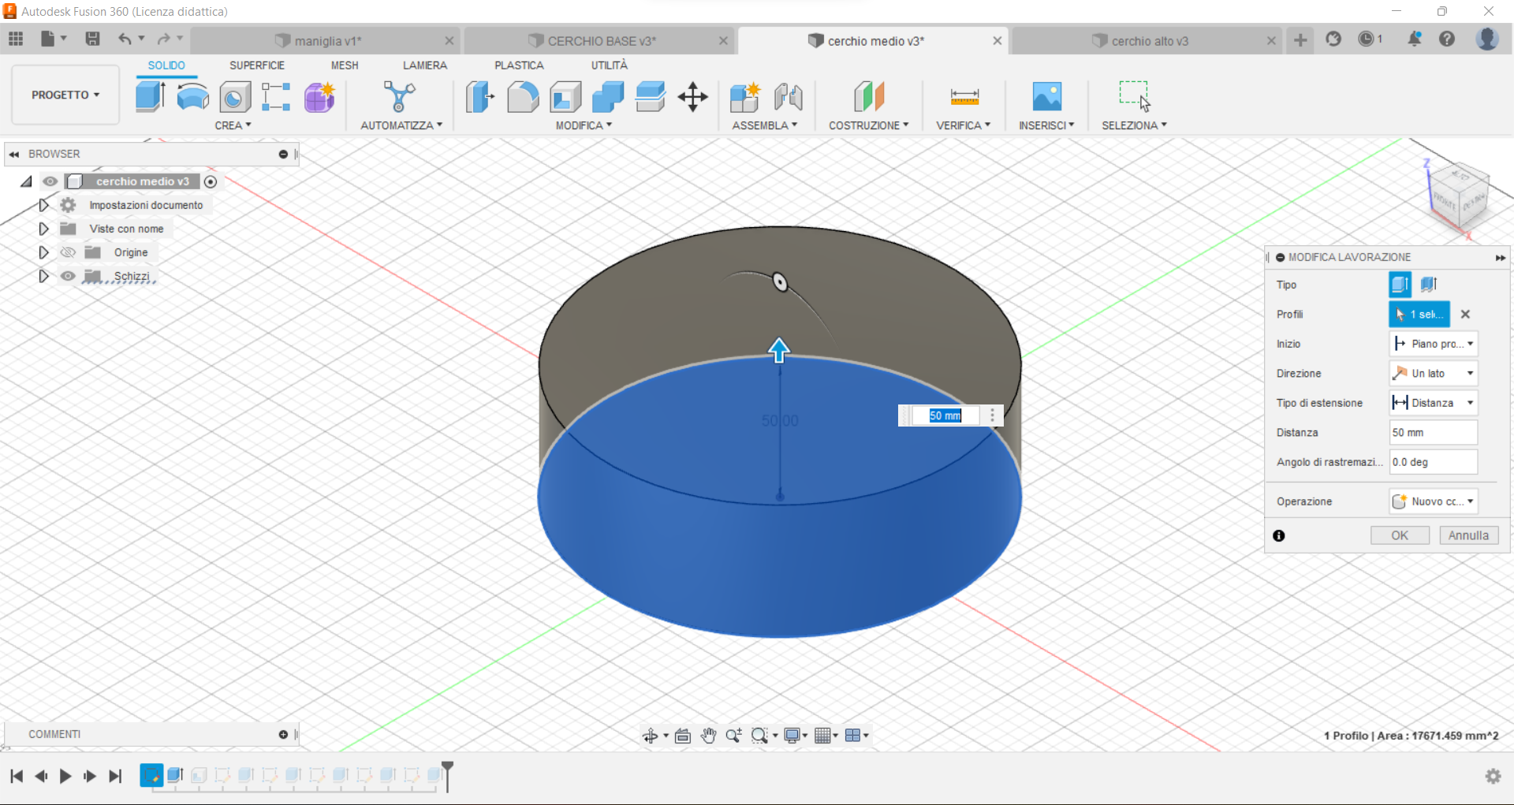Open the Operazione dropdown
The width and height of the screenshot is (1514, 805).
point(1433,501)
